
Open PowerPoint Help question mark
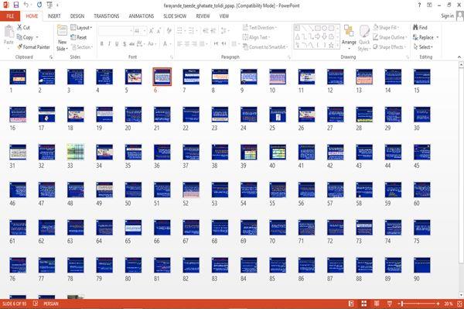tap(419, 5)
